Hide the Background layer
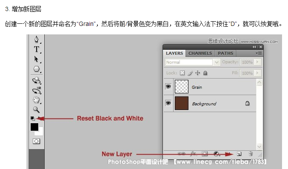 (168, 103)
